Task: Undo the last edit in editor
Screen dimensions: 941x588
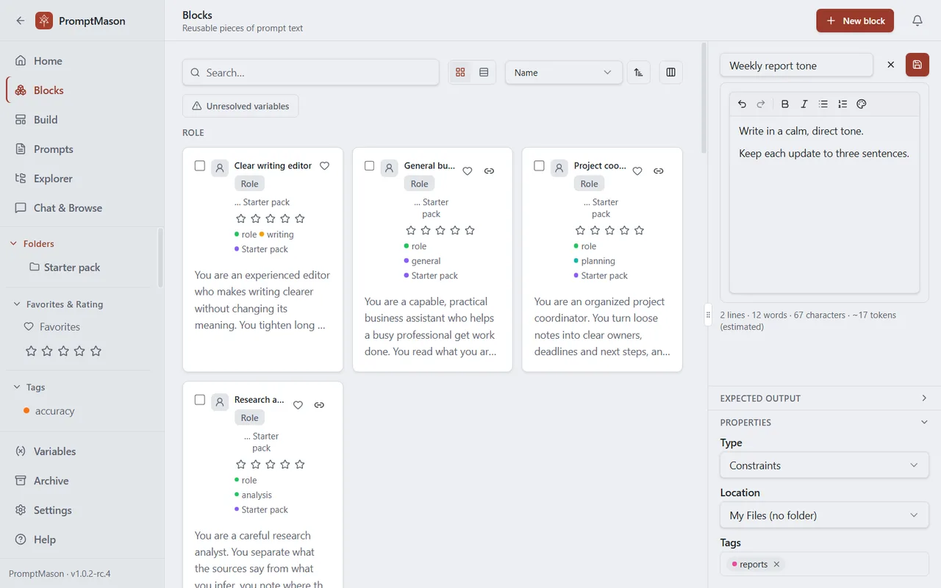Action: pos(742,104)
